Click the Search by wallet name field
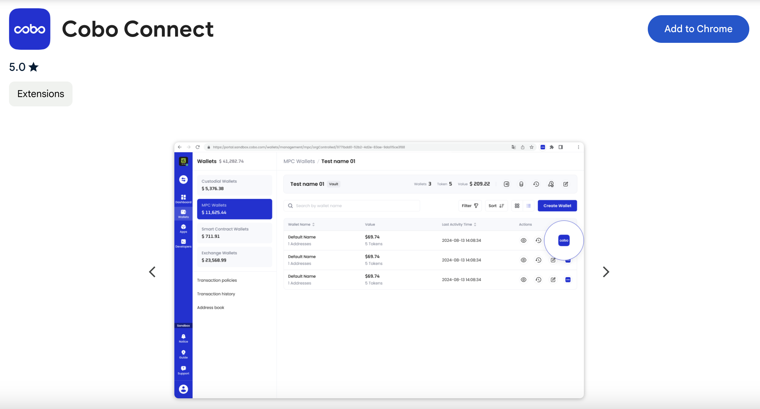The width and height of the screenshot is (760, 409). click(x=352, y=206)
